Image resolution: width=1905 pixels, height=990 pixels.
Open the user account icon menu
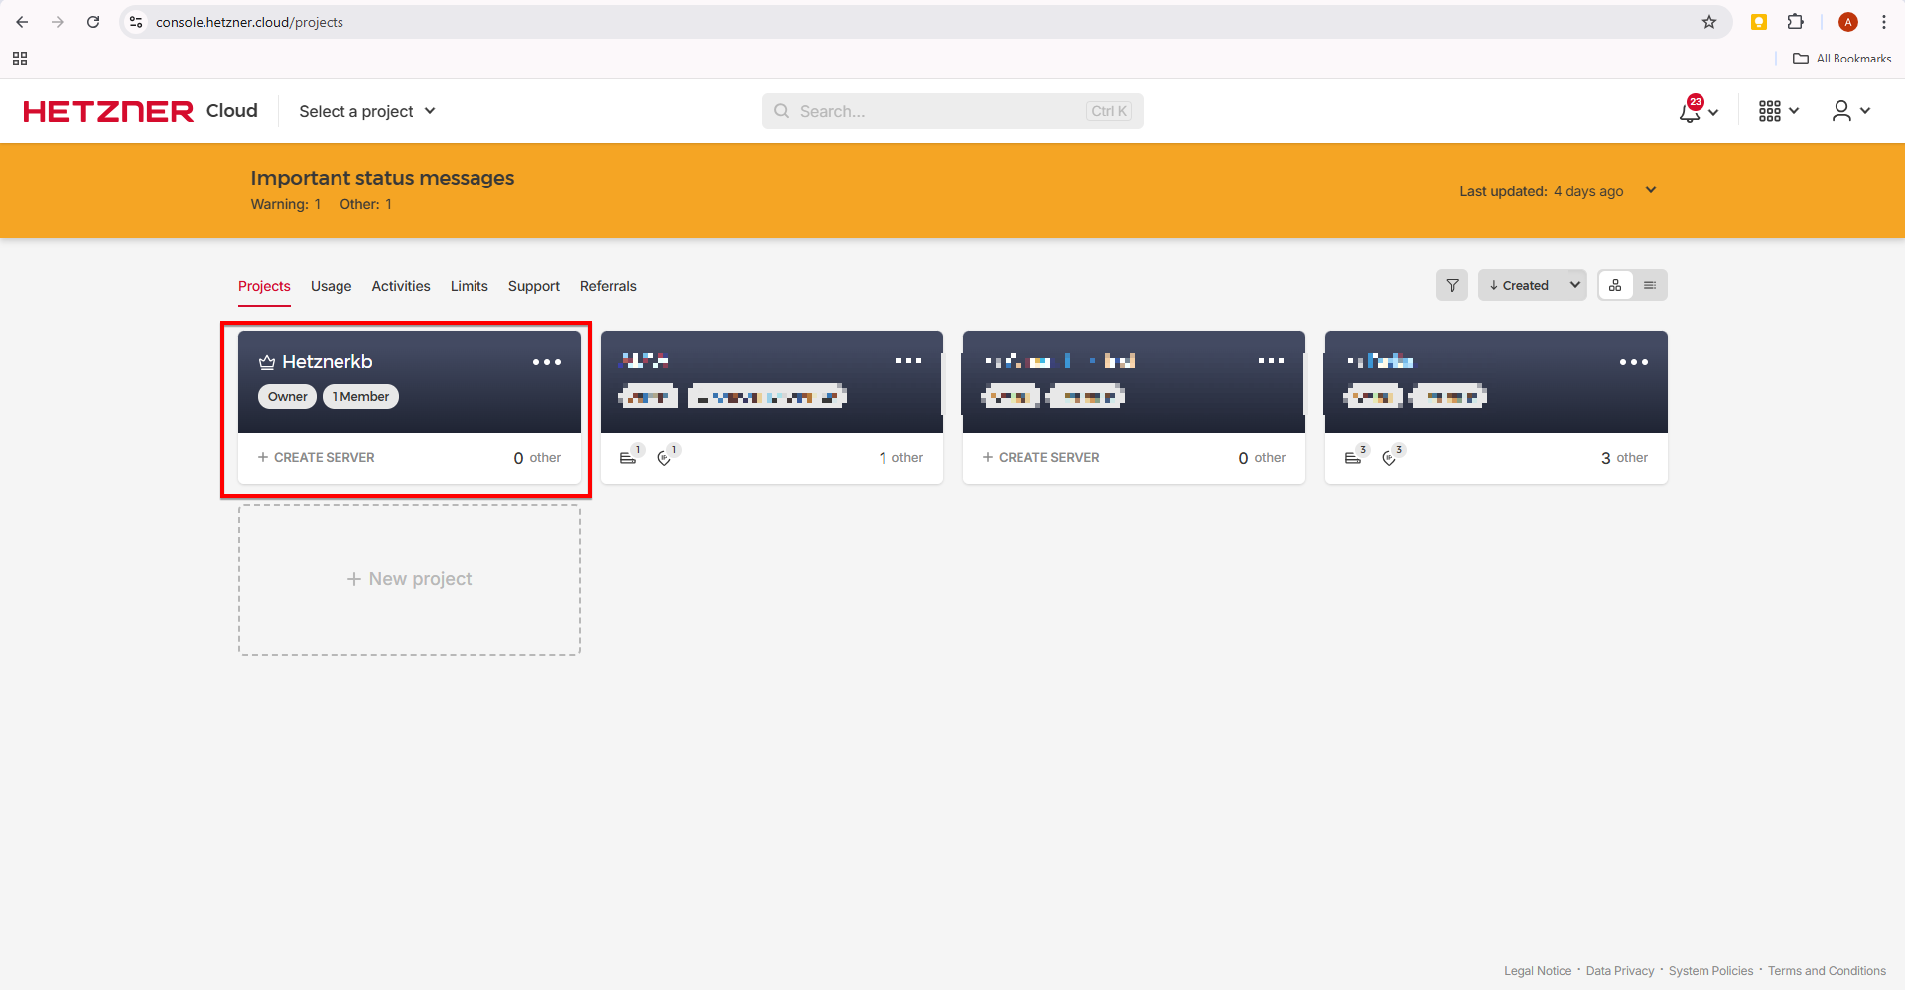click(1842, 111)
